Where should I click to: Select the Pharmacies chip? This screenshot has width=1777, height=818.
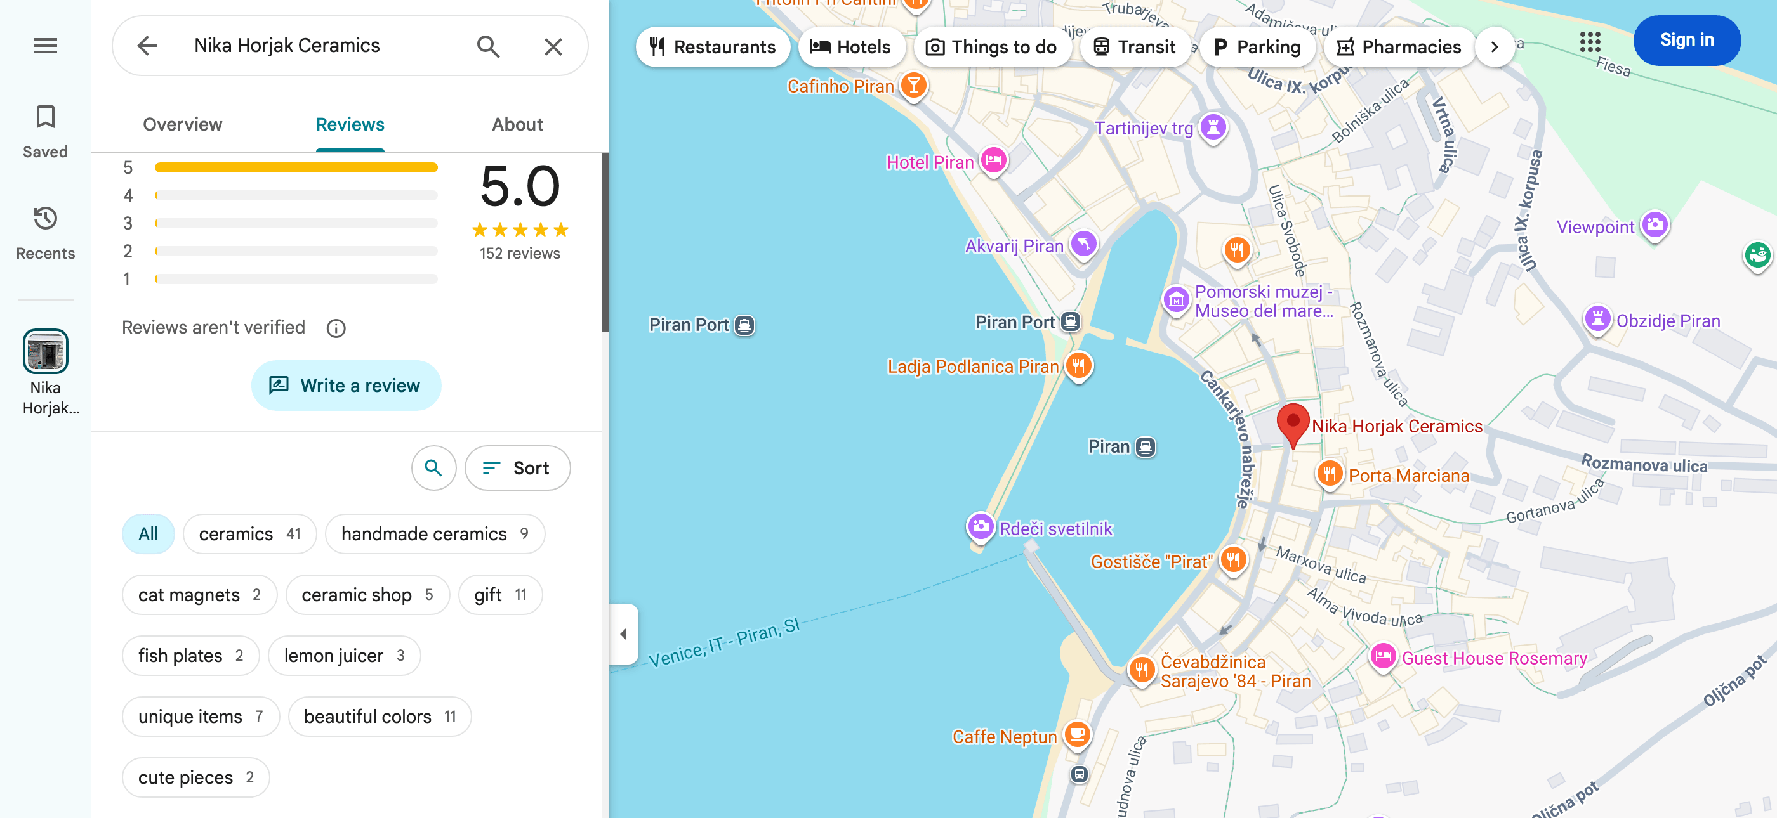point(1398,47)
